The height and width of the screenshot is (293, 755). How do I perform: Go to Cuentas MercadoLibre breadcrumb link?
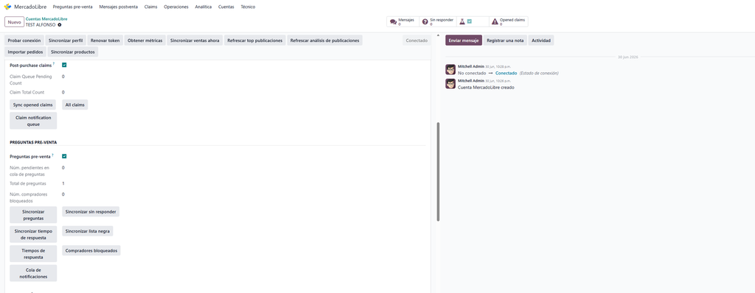[x=46, y=18]
